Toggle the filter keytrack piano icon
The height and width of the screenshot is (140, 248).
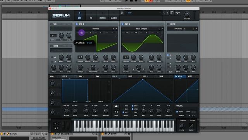point(170,72)
